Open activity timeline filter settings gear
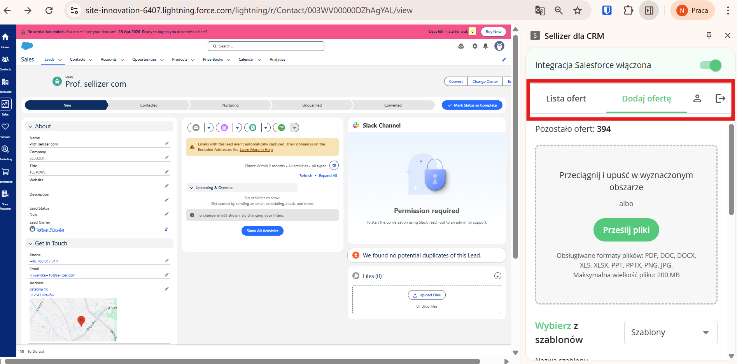 (x=334, y=165)
